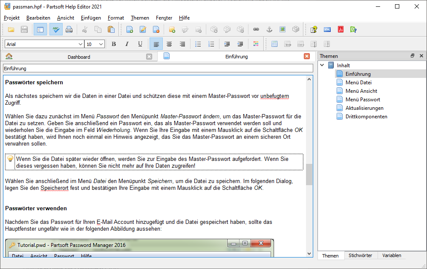
Task: Export help as PDF
Action: point(340,29)
